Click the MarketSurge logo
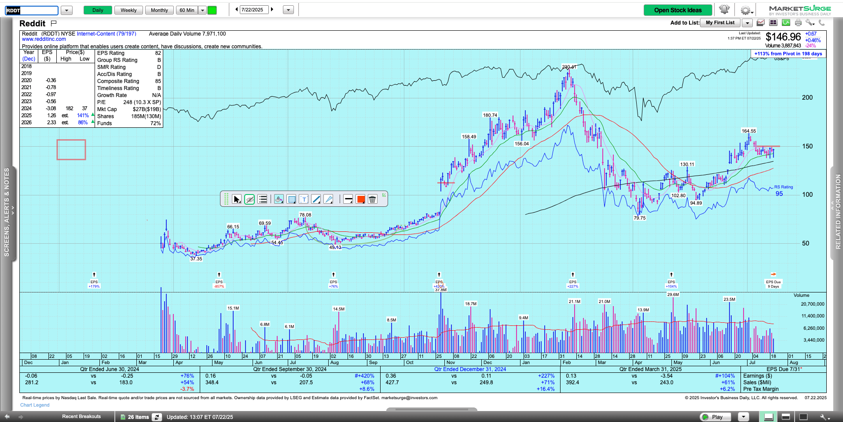The height and width of the screenshot is (422, 843). point(800,11)
